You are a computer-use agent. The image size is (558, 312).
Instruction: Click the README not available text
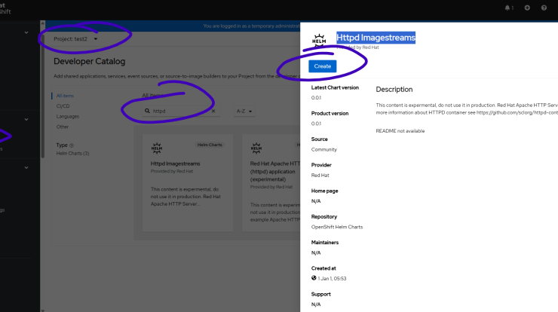pos(400,131)
